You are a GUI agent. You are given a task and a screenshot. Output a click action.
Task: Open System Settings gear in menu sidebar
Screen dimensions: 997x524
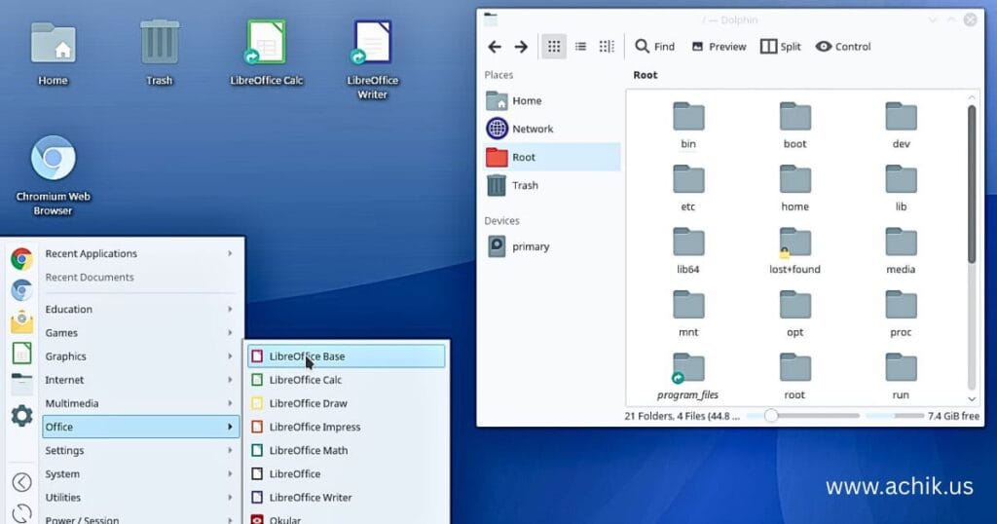click(x=21, y=415)
